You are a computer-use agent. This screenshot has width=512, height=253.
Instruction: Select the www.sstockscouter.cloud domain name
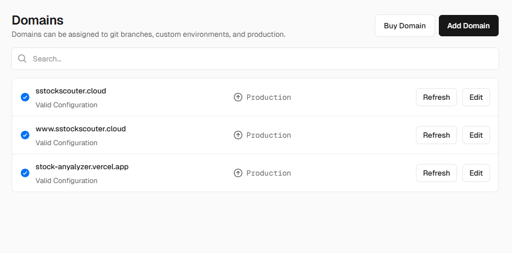[x=81, y=129]
